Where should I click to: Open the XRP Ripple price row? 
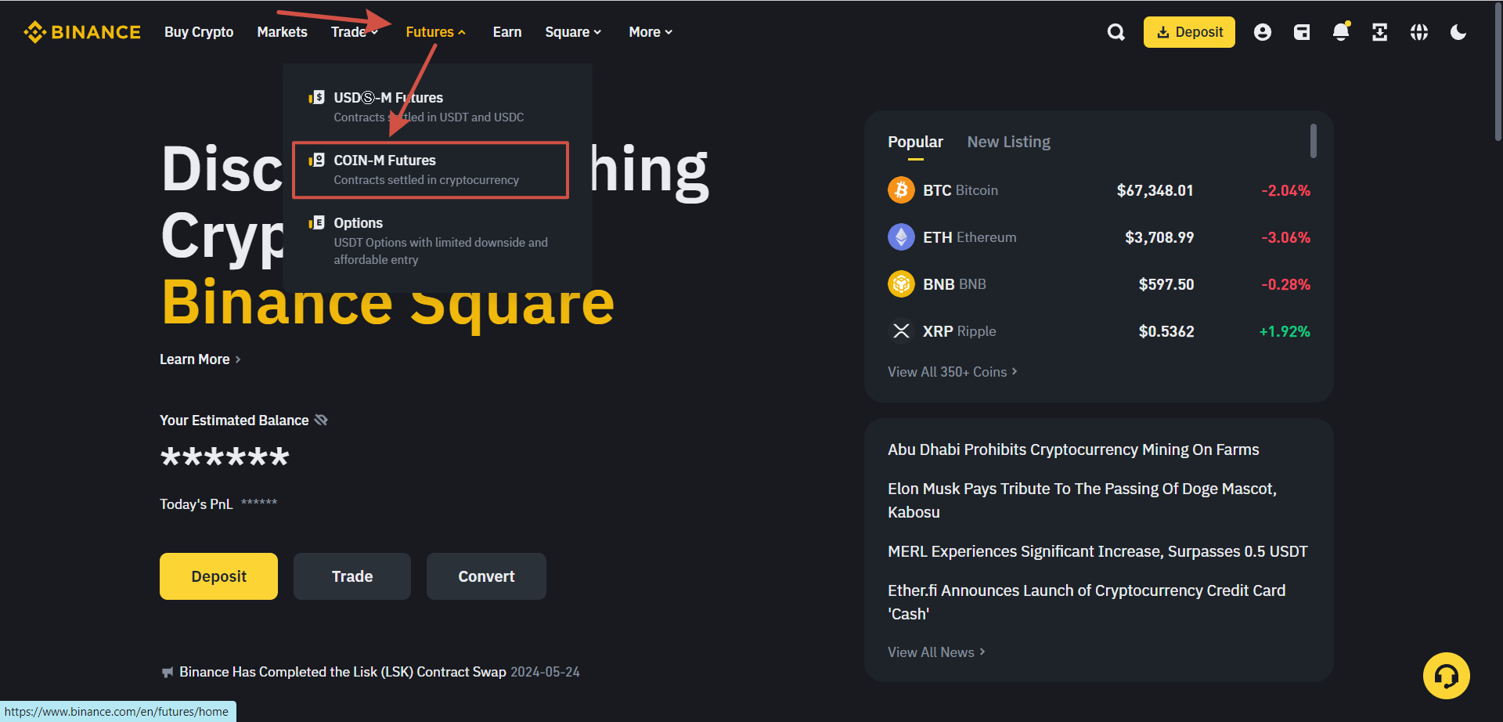(x=1099, y=331)
